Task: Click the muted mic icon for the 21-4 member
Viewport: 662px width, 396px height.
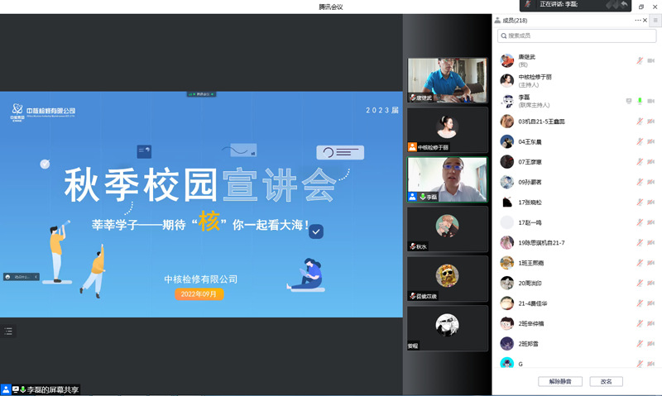Action: [x=640, y=303]
